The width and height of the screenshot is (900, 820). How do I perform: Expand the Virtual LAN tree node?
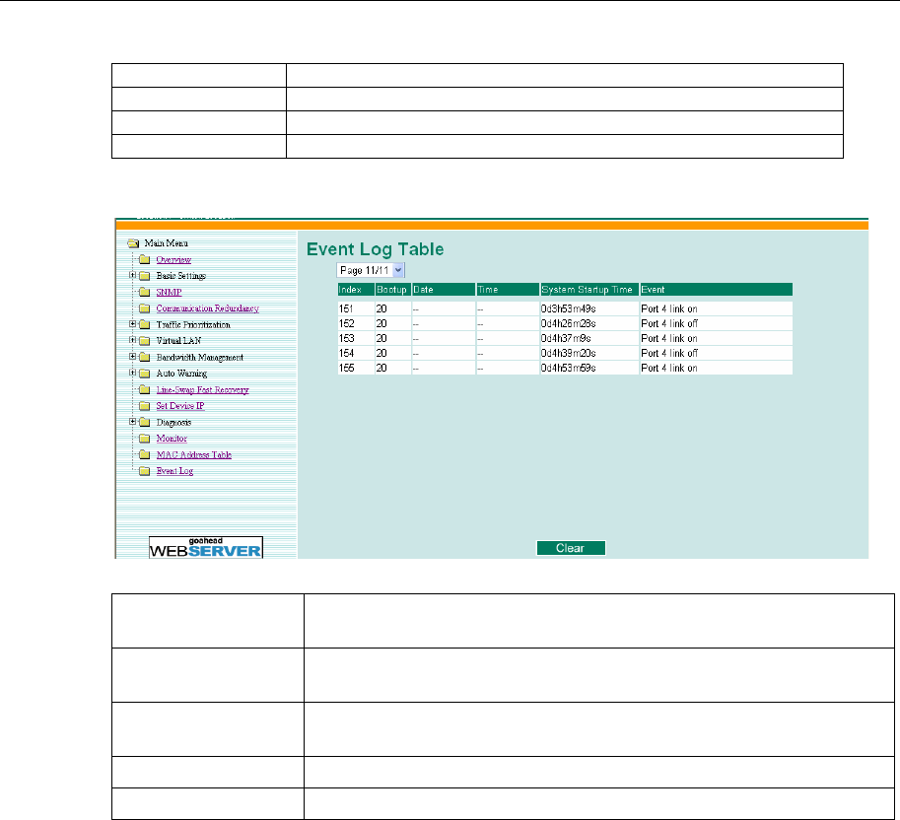pos(133,340)
